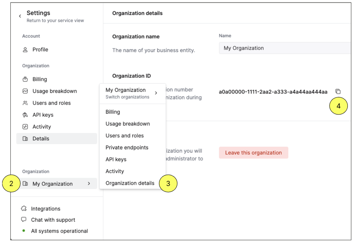Click the Integrations puzzle icon
Viewport: 353px width, 243px height.
pyautogui.click(x=23, y=208)
